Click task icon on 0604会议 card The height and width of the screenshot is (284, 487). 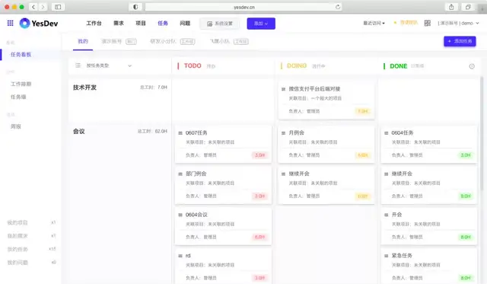tap(180, 215)
